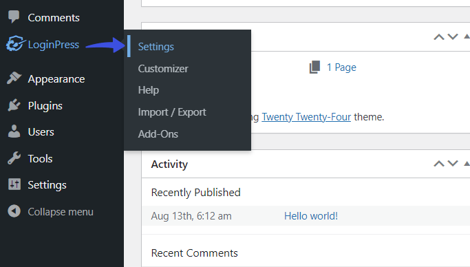Click the Settings sliders icon in sidebar
The width and height of the screenshot is (470, 267).
pos(14,184)
